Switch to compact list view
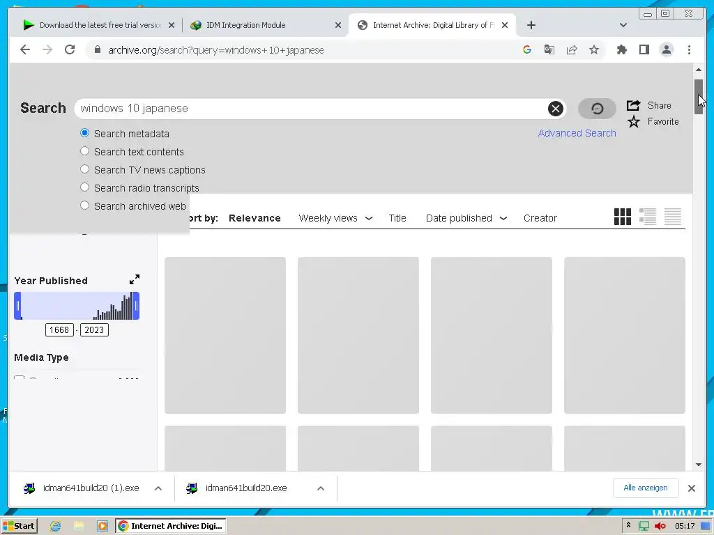This screenshot has width=714, height=535. click(673, 217)
